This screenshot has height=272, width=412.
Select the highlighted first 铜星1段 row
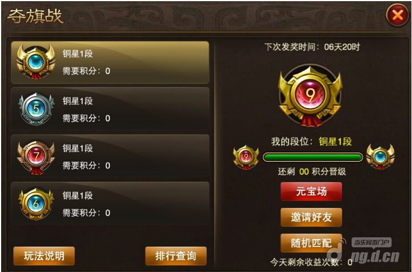coord(110,62)
